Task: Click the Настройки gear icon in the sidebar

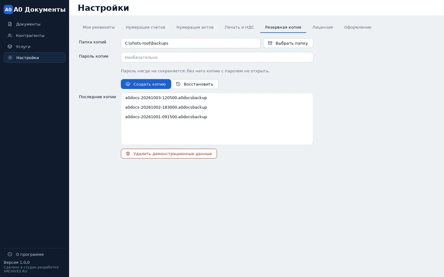Action: tap(10, 58)
